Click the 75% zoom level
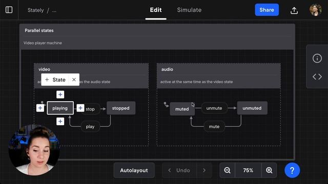The width and height of the screenshot is (328, 184). click(248, 170)
